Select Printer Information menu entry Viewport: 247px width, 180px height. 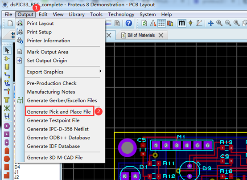(x=60, y=41)
